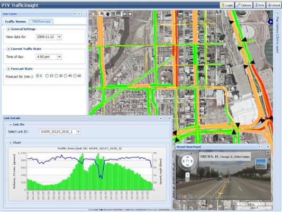Click the Options button
Viewport: 282px width, 212px height.
click(x=244, y=5)
